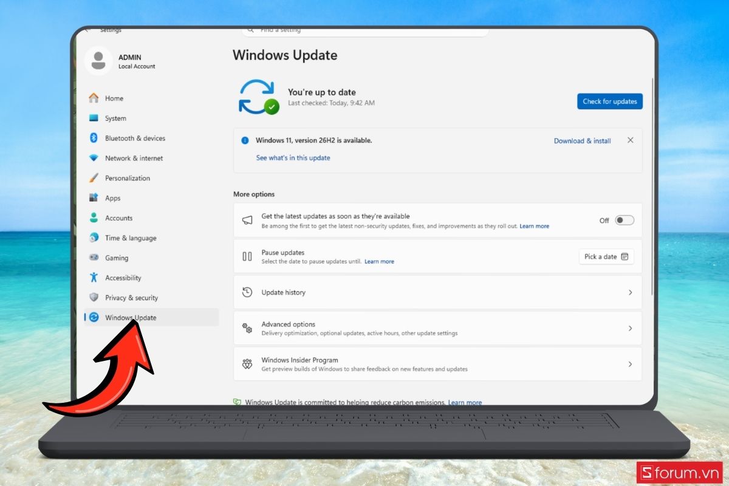Expand Advanced options chevron

pyautogui.click(x=630, y=328)
